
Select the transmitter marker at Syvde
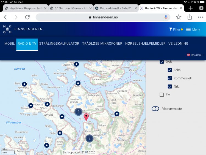coord(117,114)
